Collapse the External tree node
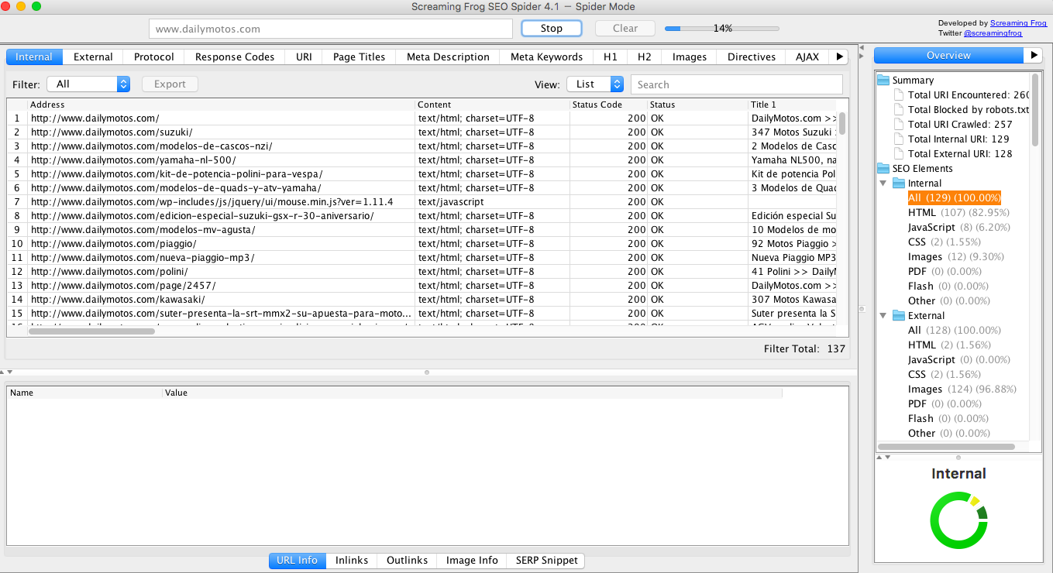 tap(883, 316)
